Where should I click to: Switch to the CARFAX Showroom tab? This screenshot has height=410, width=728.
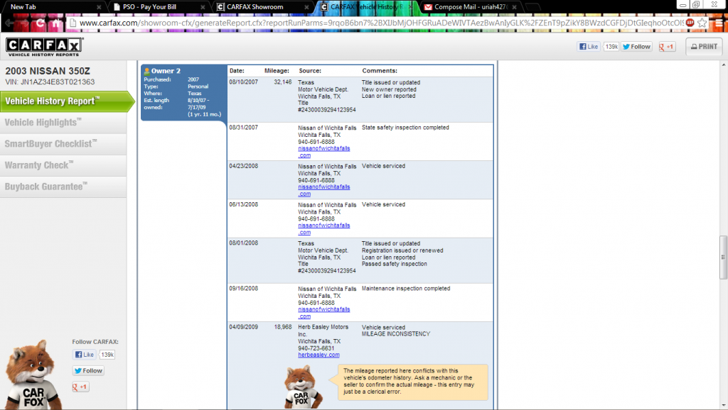click(262, 7)
